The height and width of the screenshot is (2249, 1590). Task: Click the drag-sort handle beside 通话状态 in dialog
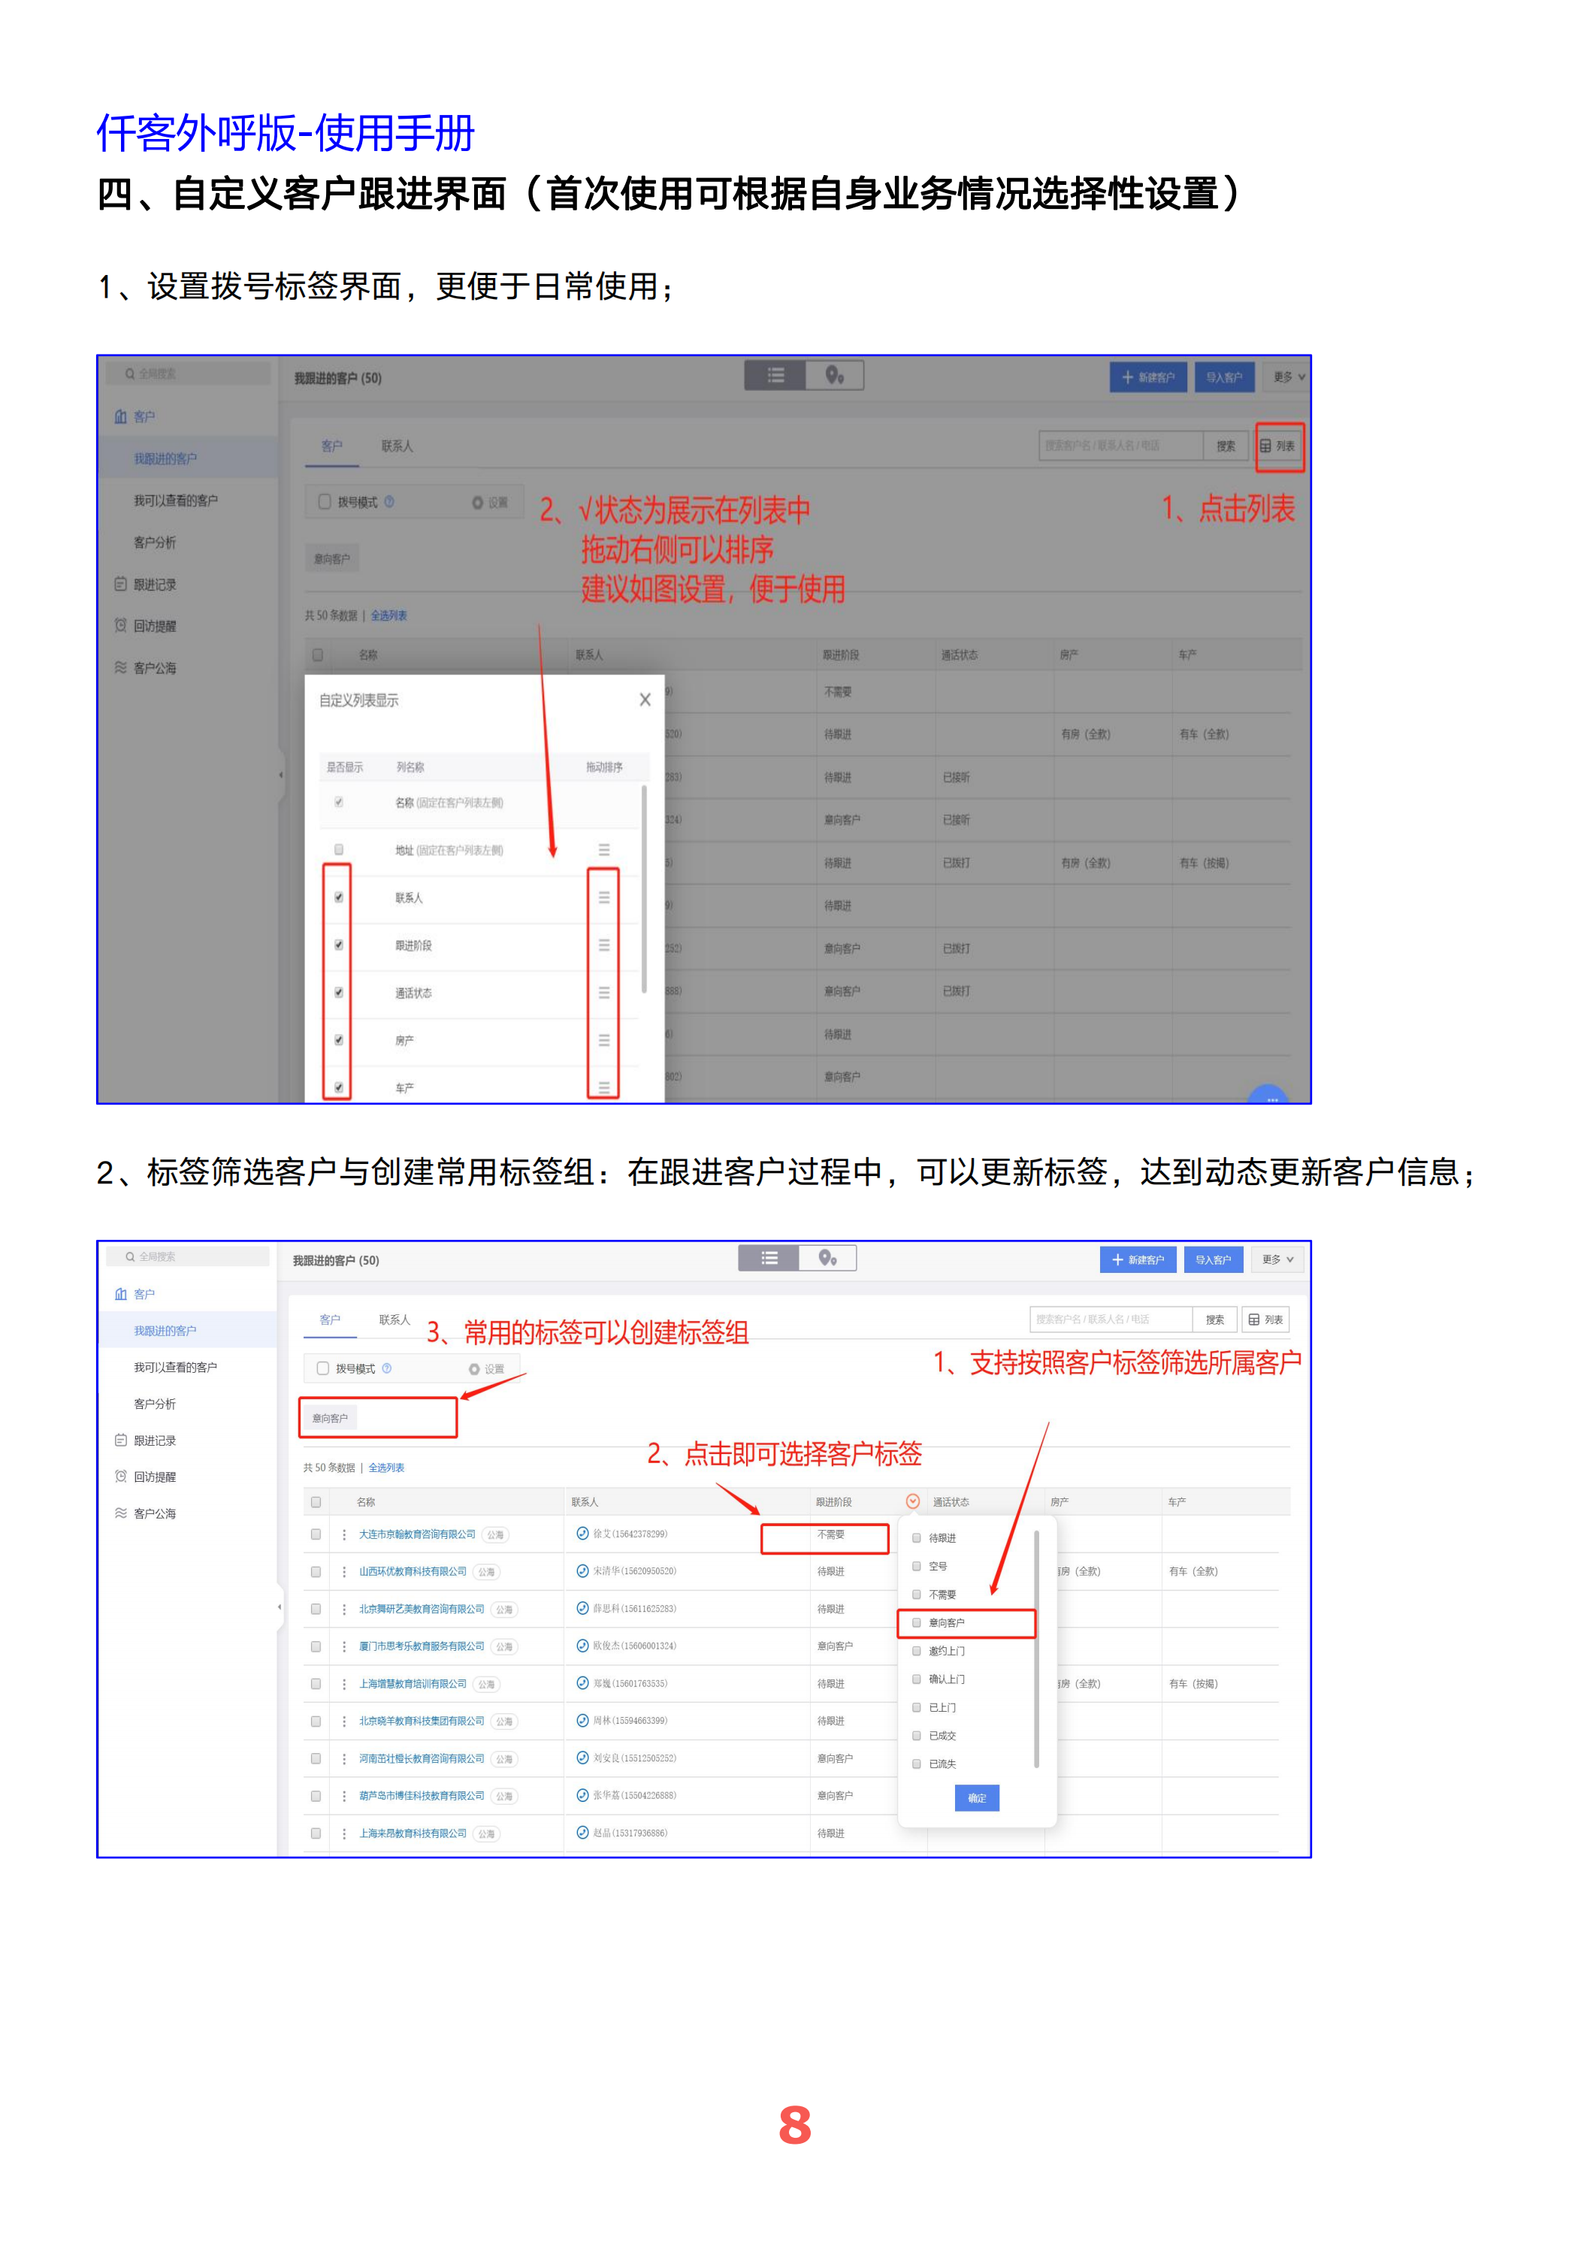coord(603,993)
